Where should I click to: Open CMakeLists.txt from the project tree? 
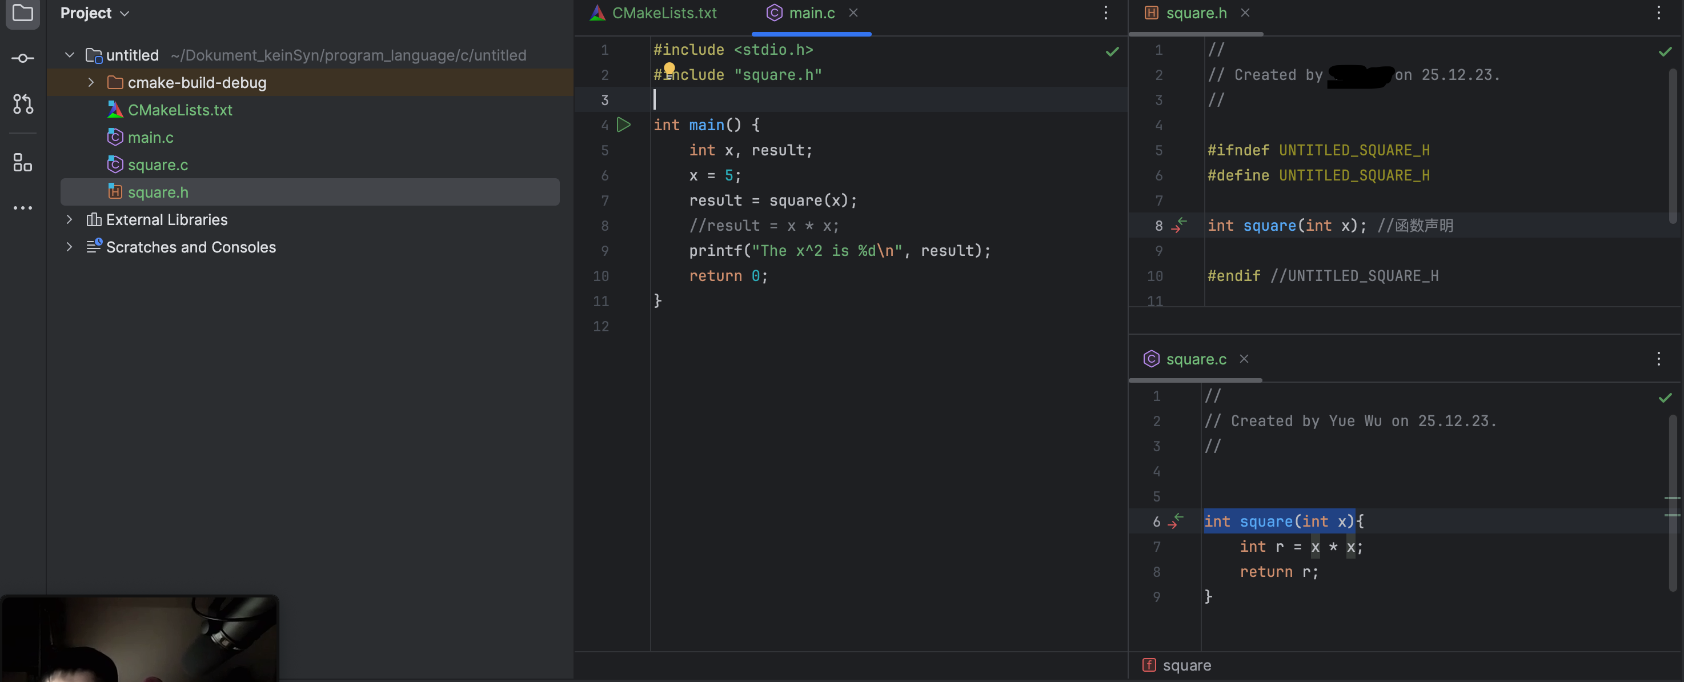tap(180, 110)
